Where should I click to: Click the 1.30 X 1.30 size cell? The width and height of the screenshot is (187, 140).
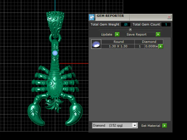tap(118, 46)
